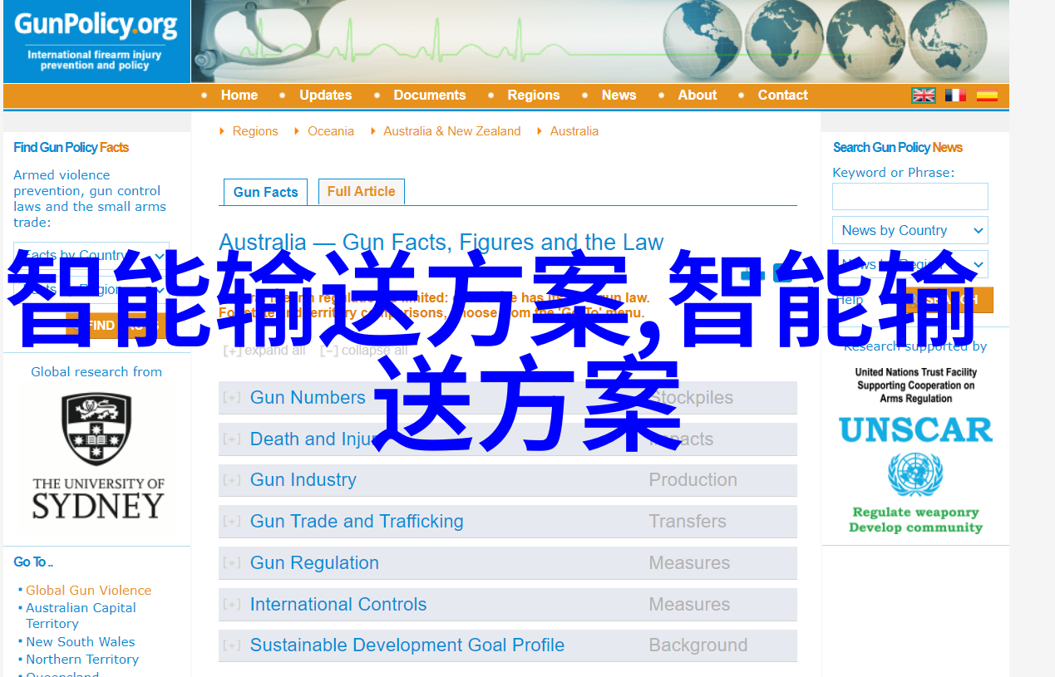
Task: Open the About menu item
Action: 698,96
